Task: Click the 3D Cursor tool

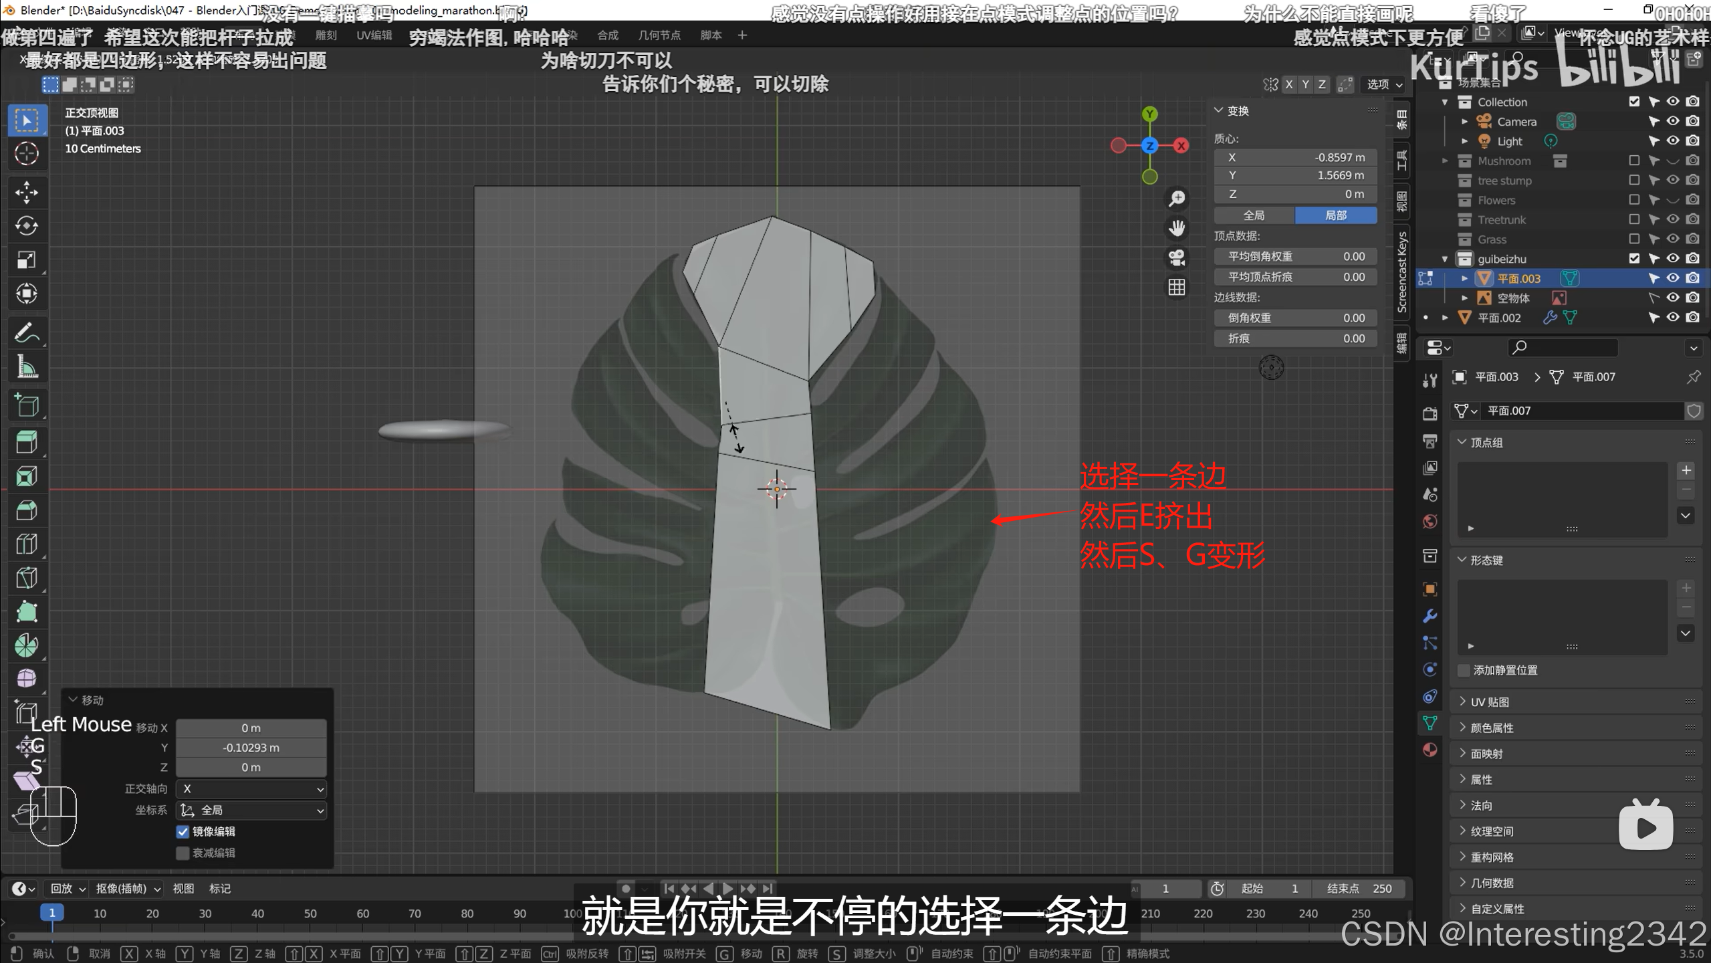Action: [27, 154]
